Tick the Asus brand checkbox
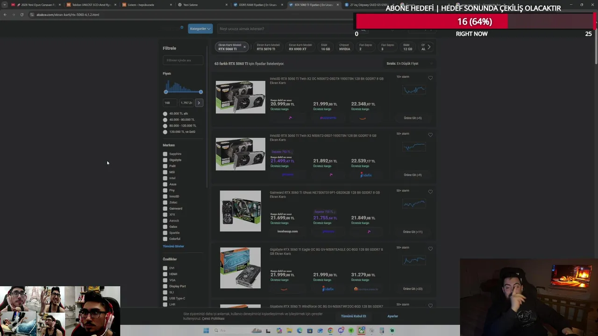 [x=165, y=184]
